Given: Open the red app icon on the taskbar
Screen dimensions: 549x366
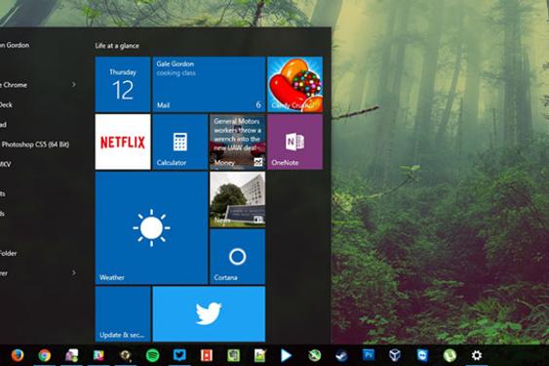Looking at the screenshot, I should tap(207, 355).
